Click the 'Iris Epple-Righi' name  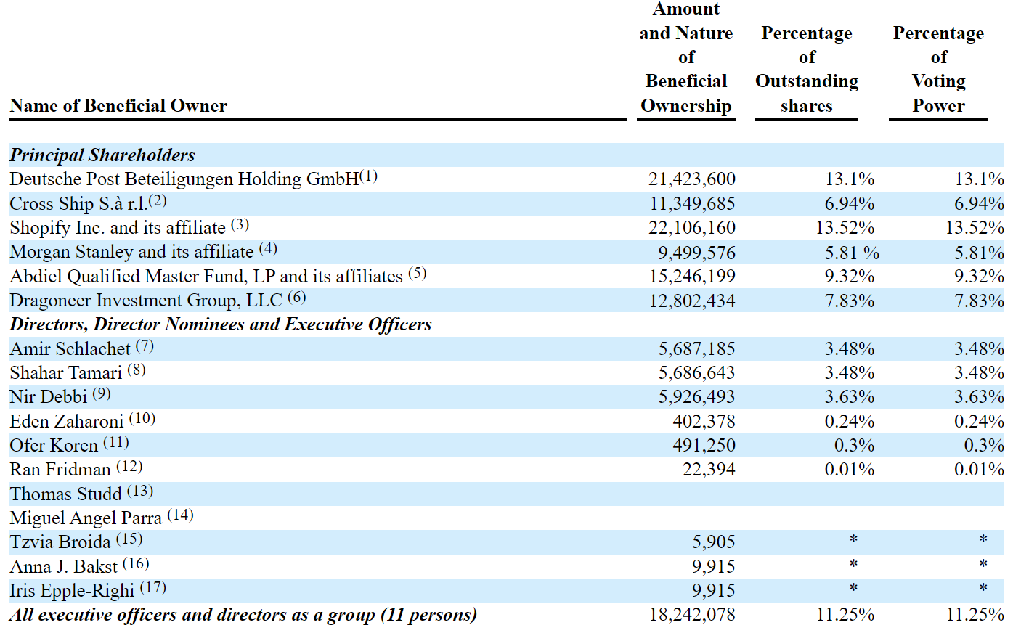coord(72,591)
